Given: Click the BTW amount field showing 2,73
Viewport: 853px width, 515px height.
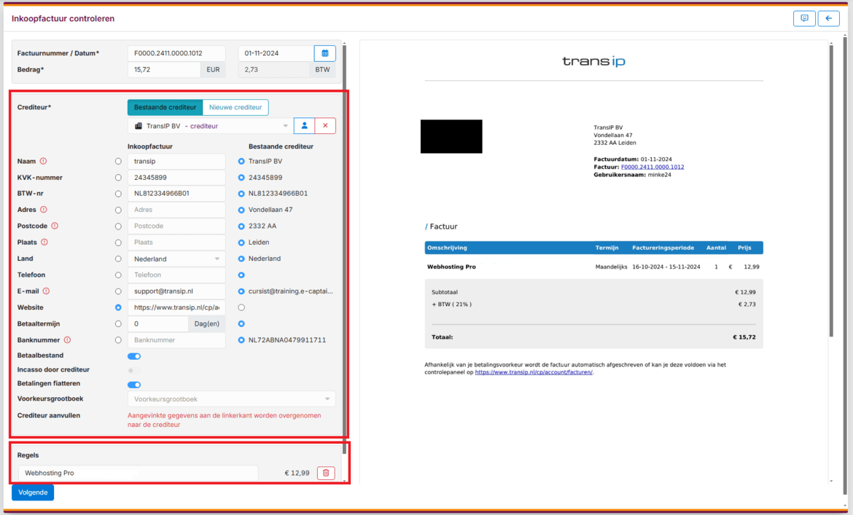Looking at the screenshot, I should coord(273,69).
